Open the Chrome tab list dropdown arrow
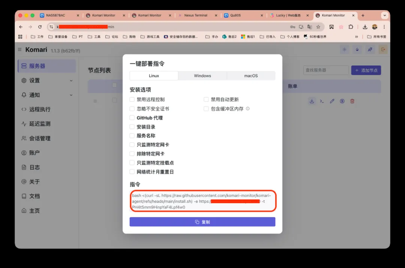 tap(384, 15)
